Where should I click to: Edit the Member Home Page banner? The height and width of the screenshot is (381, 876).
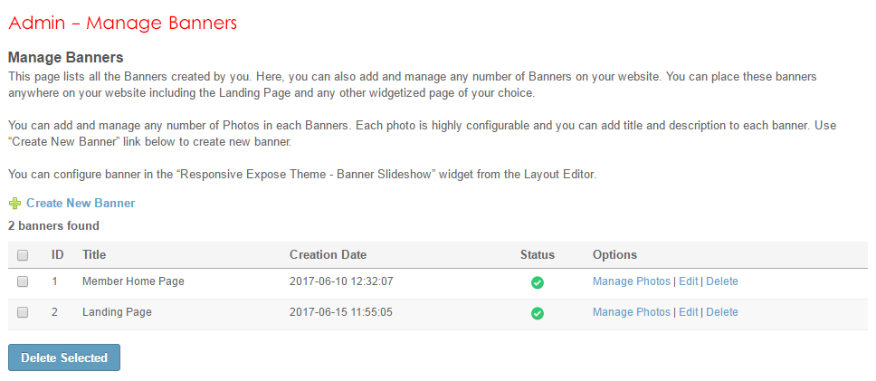point(689,281)
